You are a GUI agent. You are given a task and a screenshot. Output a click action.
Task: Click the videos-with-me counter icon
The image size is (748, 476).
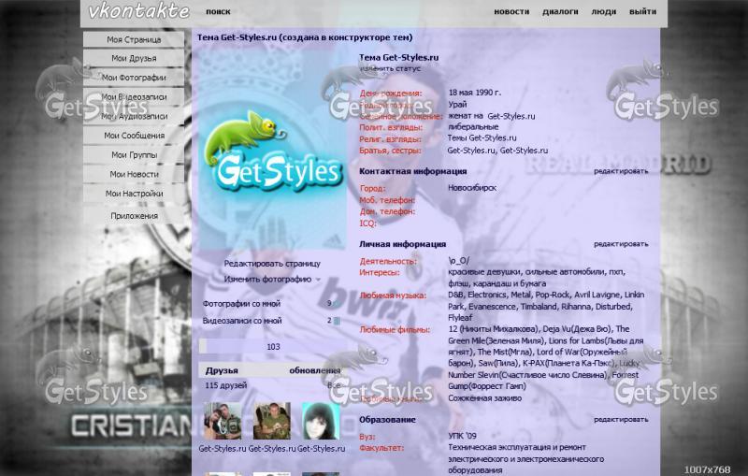coord(335,321)
